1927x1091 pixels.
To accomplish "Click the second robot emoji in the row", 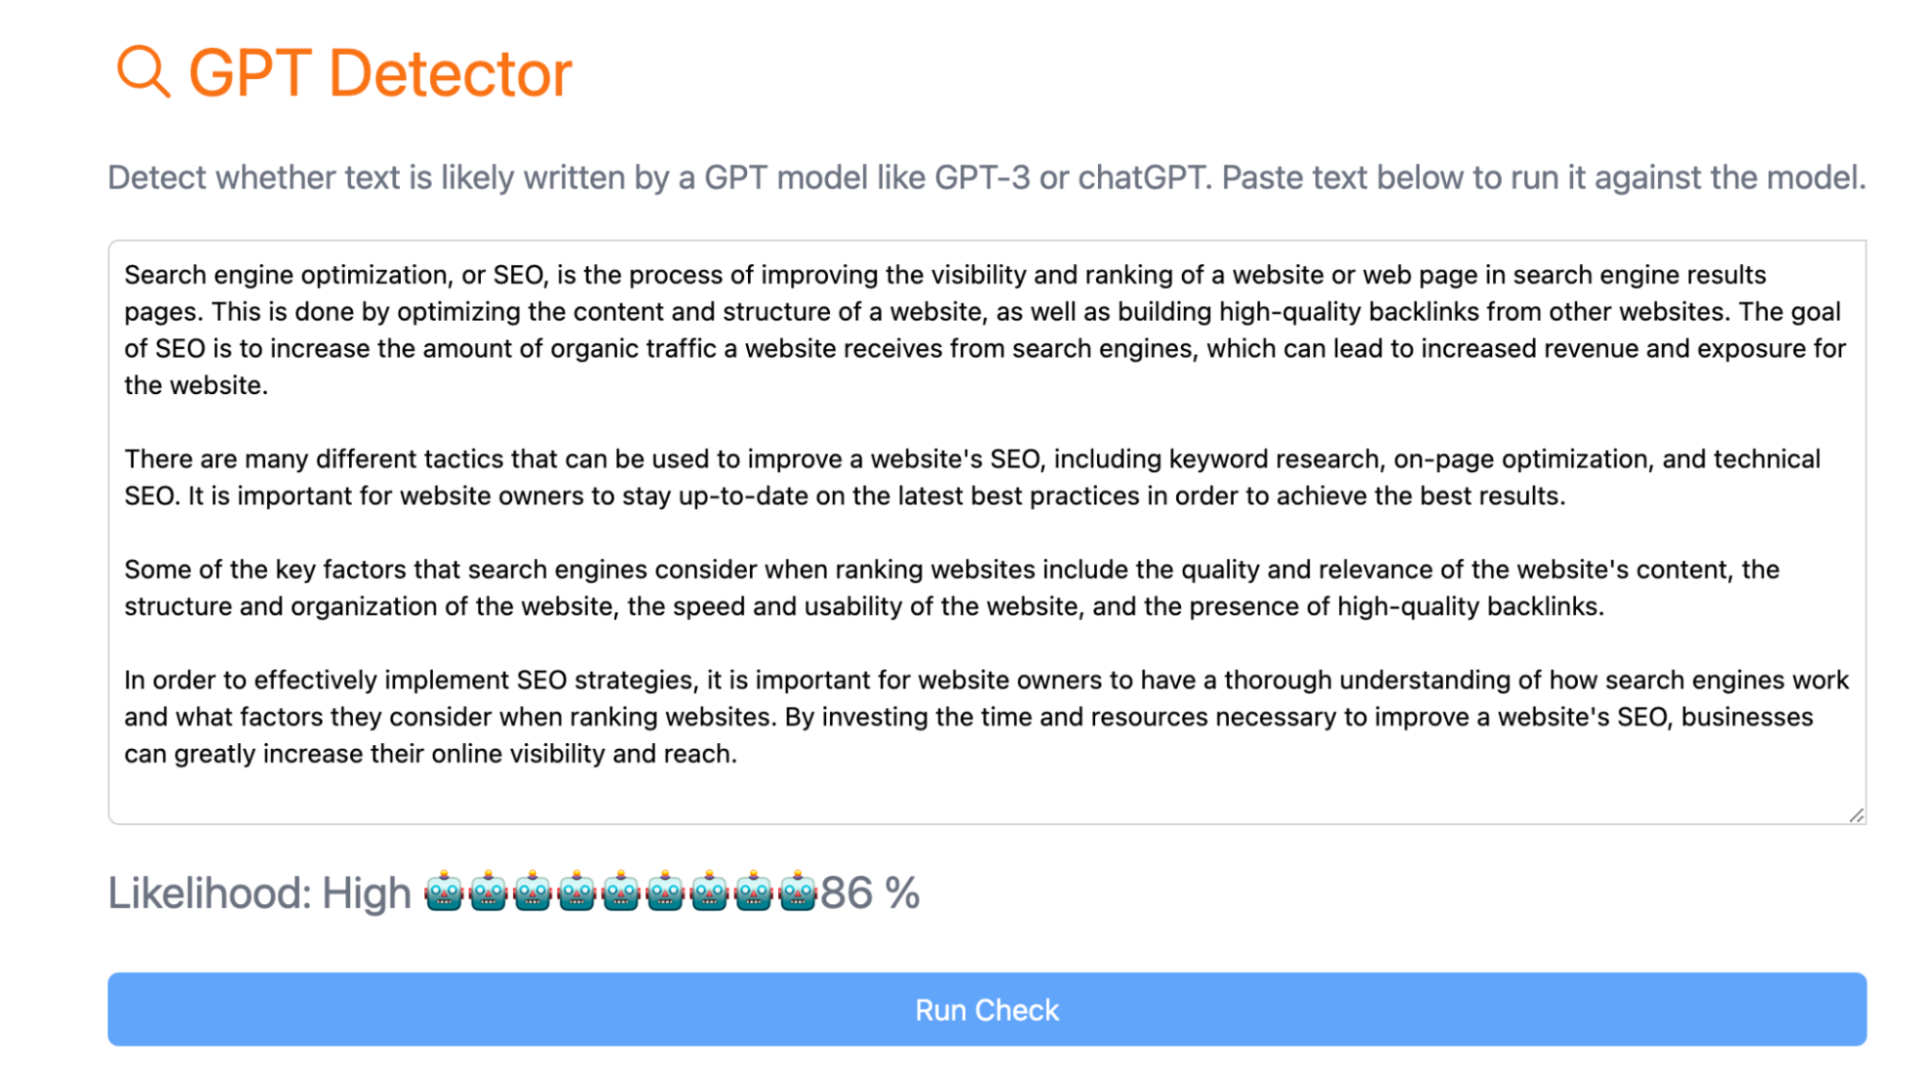I will [489, 891].
